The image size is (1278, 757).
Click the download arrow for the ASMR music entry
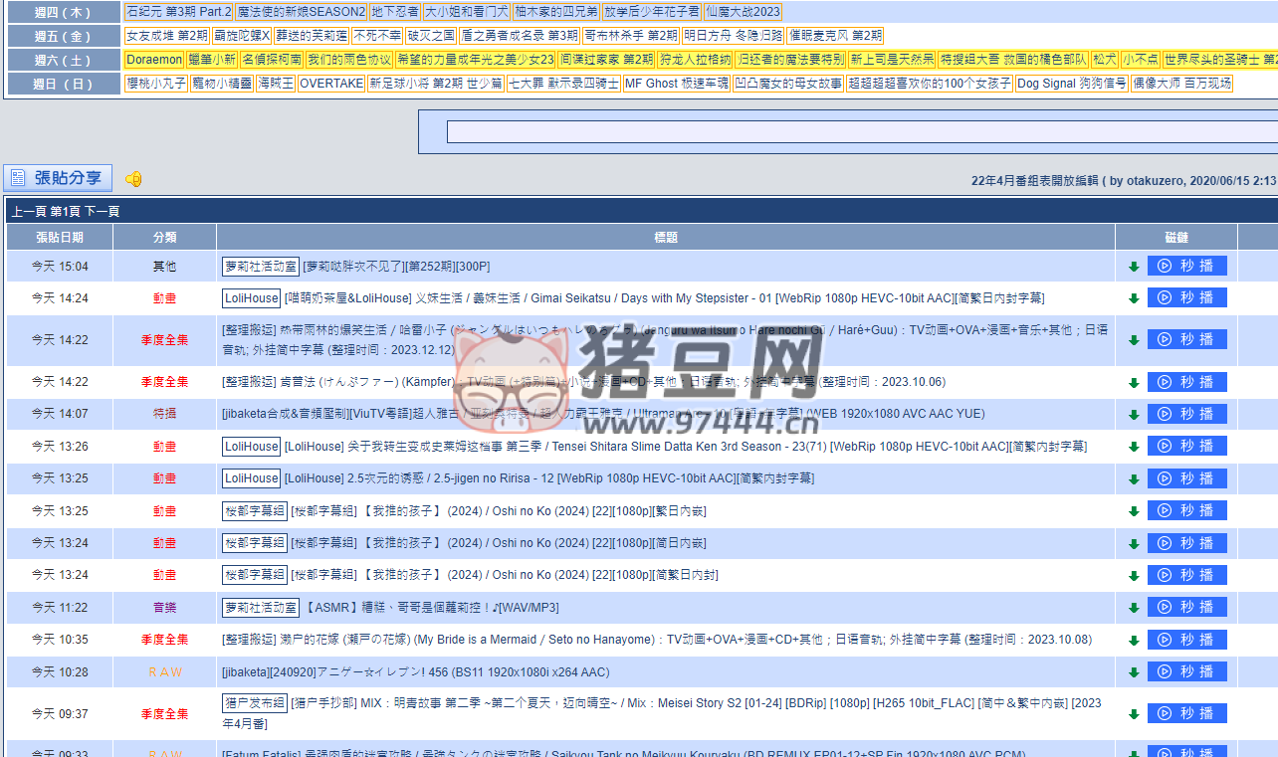(x=1134, y=607)
